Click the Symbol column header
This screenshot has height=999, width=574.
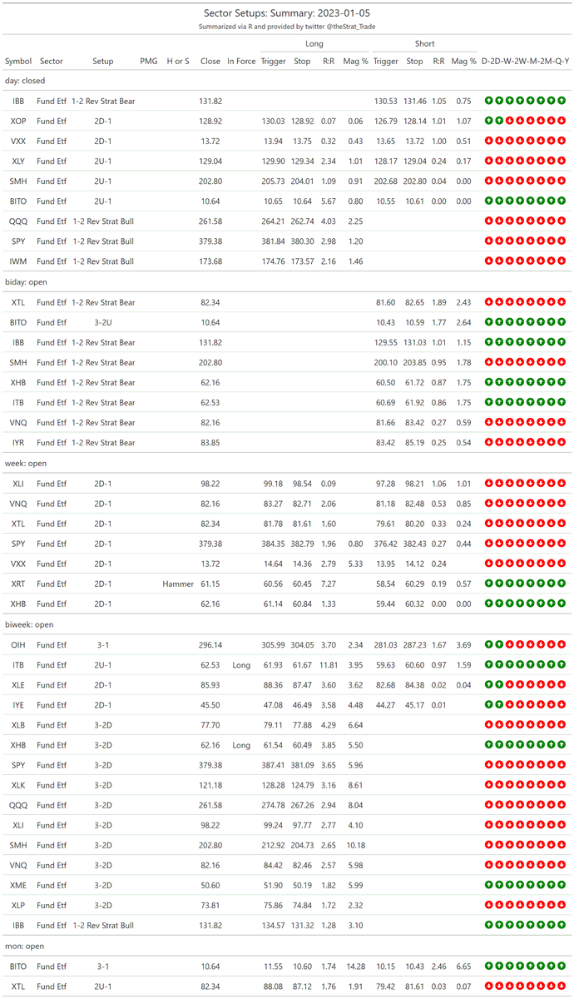(x=18, y=61)
